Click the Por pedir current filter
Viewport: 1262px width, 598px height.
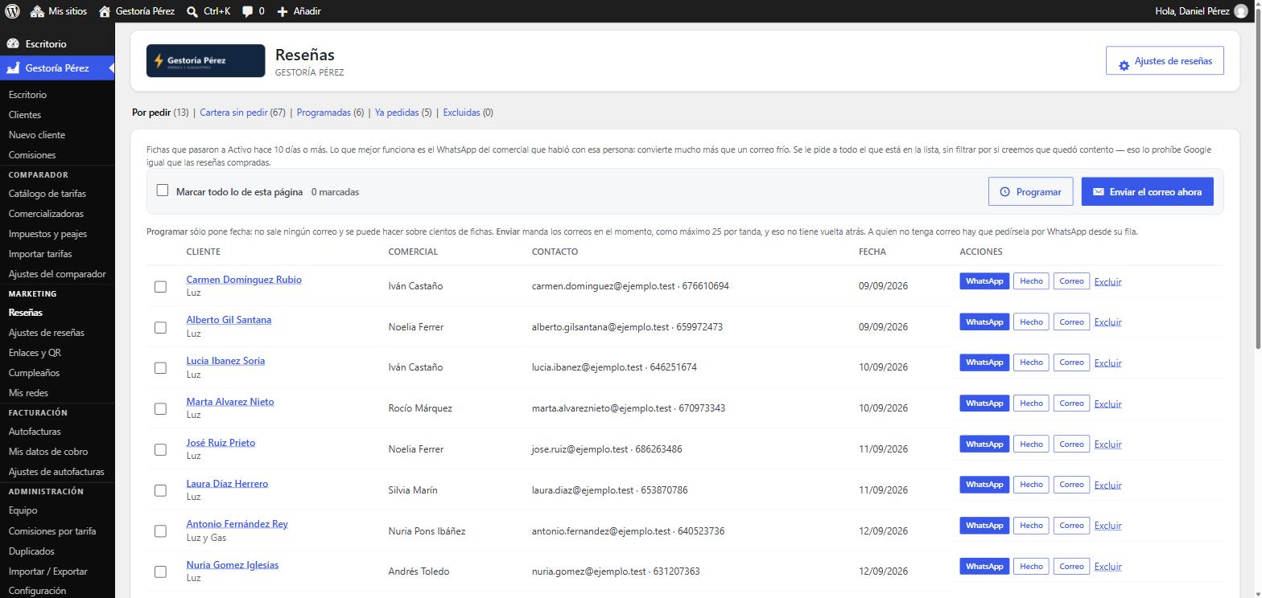tap(151, 113)
